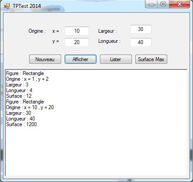Click the Longueur label text
This screenshot has width=193, height=182.
[x=109, y=41]
